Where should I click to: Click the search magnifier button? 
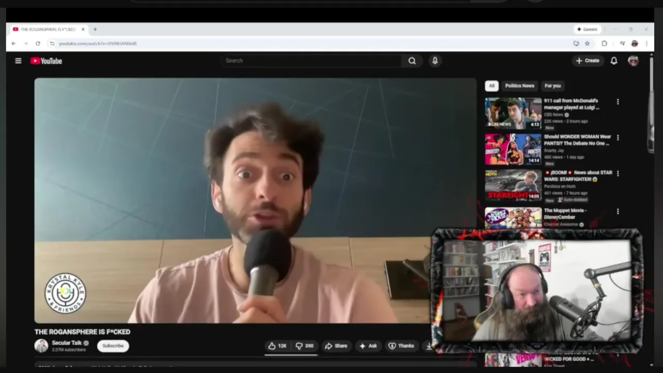tap(412, 61)
